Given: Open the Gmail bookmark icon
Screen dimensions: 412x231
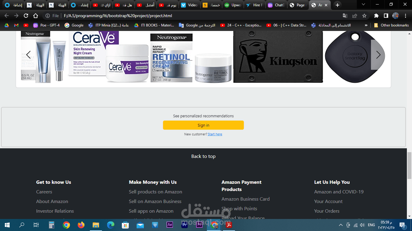Looking at the screenshot, I should click(x=16, y=25).
